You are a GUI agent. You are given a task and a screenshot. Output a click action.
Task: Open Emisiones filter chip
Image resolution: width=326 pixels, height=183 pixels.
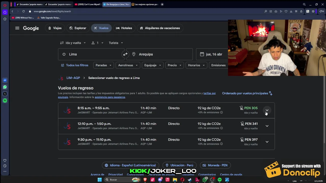[219, 65]
